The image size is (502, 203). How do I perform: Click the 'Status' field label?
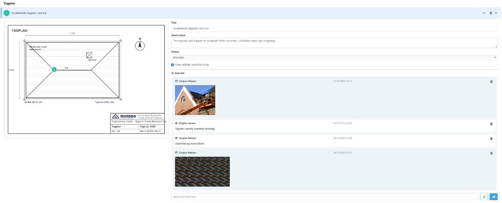(x=175, y=52)
